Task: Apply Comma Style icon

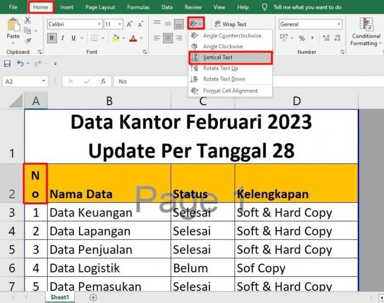Action: (x=312, y=38)
